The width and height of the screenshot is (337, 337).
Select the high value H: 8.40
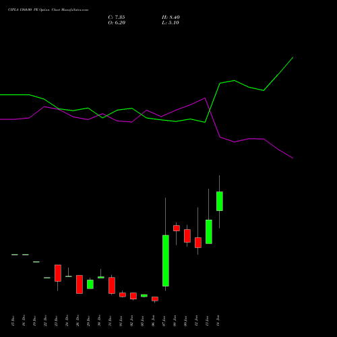[x=171, y=18]
